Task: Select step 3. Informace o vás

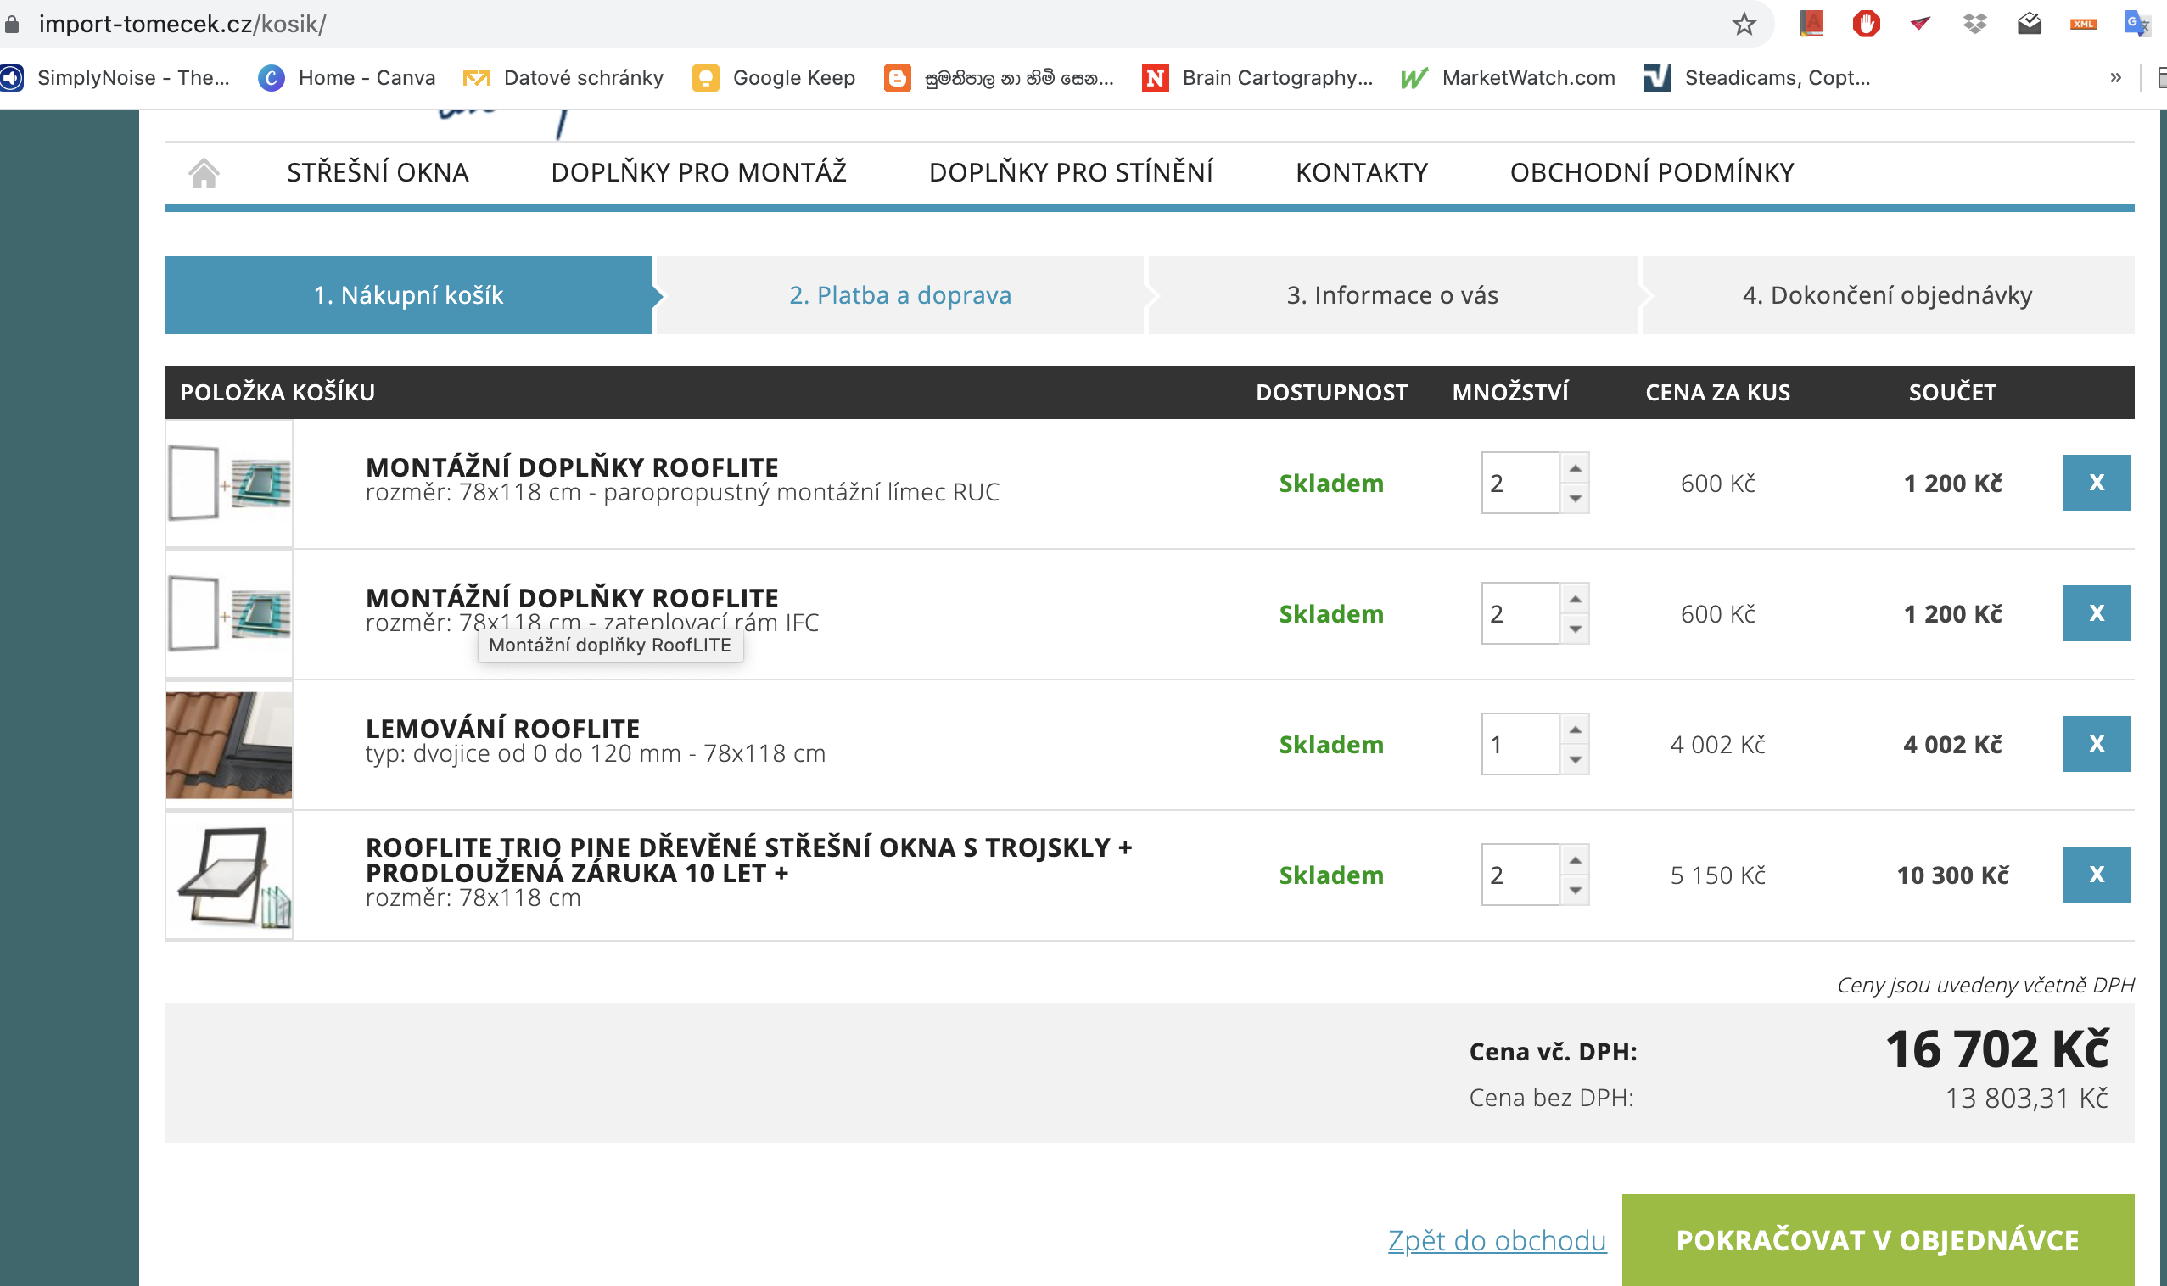Action: coord(1392,295)
